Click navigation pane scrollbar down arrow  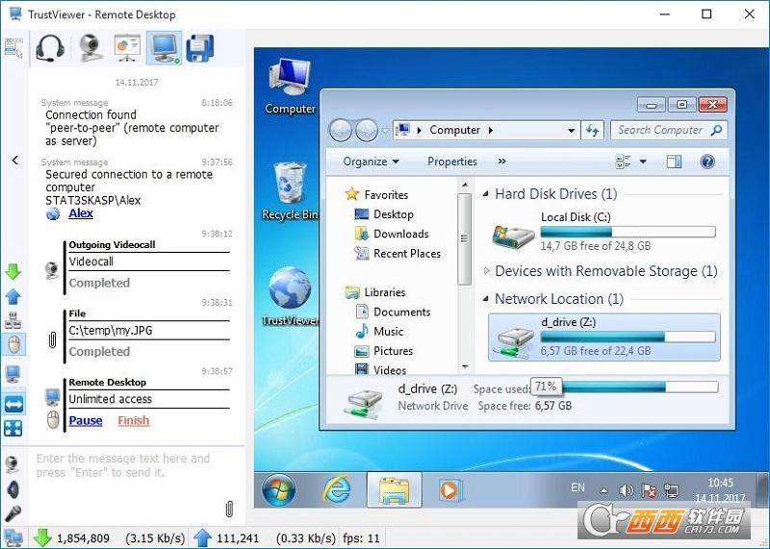coord(465,366)
